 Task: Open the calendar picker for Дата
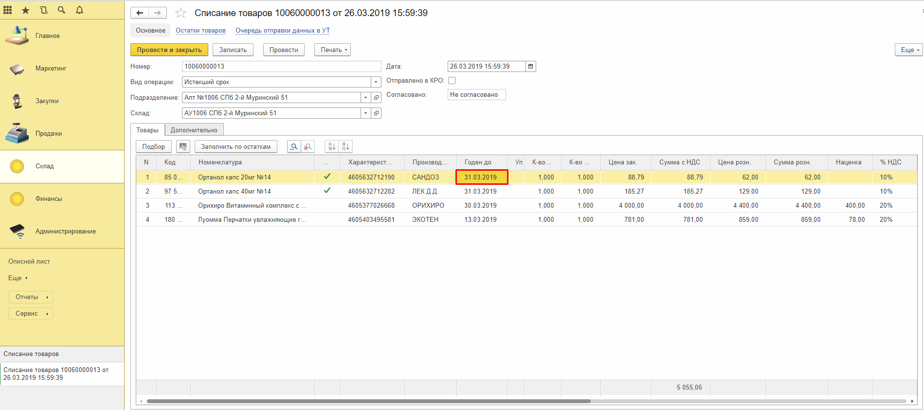(530, 67)
